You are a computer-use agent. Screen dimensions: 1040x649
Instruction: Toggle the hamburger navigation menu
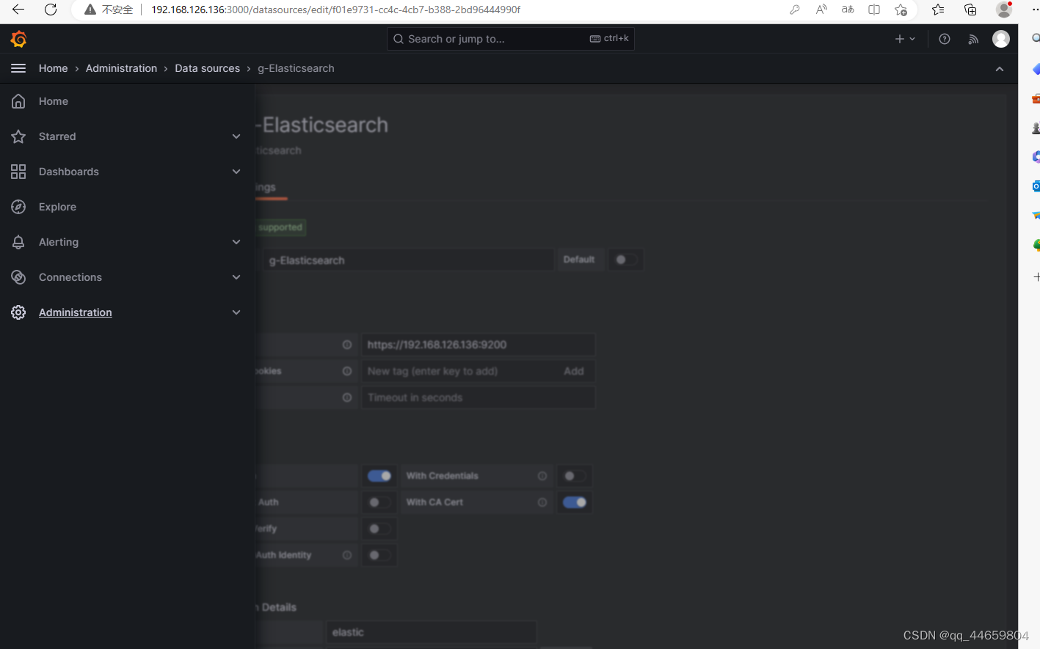pos(18,68)
